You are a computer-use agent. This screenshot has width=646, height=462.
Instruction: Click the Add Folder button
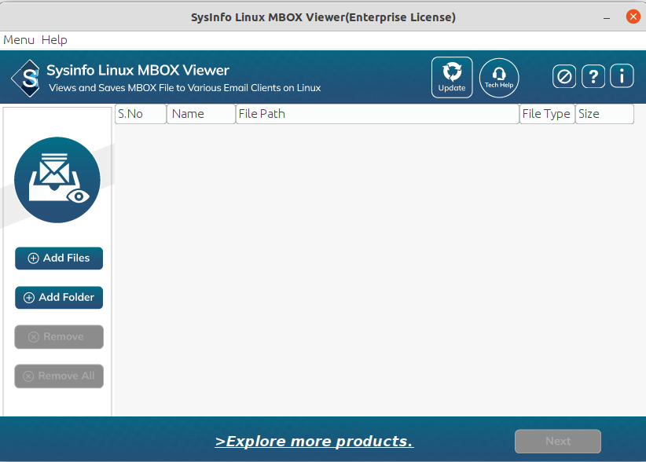click(x=59, y=297)
